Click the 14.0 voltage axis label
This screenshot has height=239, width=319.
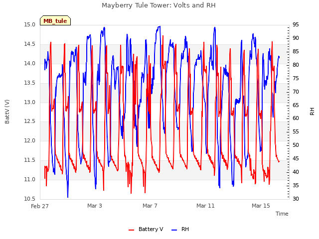pos(30,63)
